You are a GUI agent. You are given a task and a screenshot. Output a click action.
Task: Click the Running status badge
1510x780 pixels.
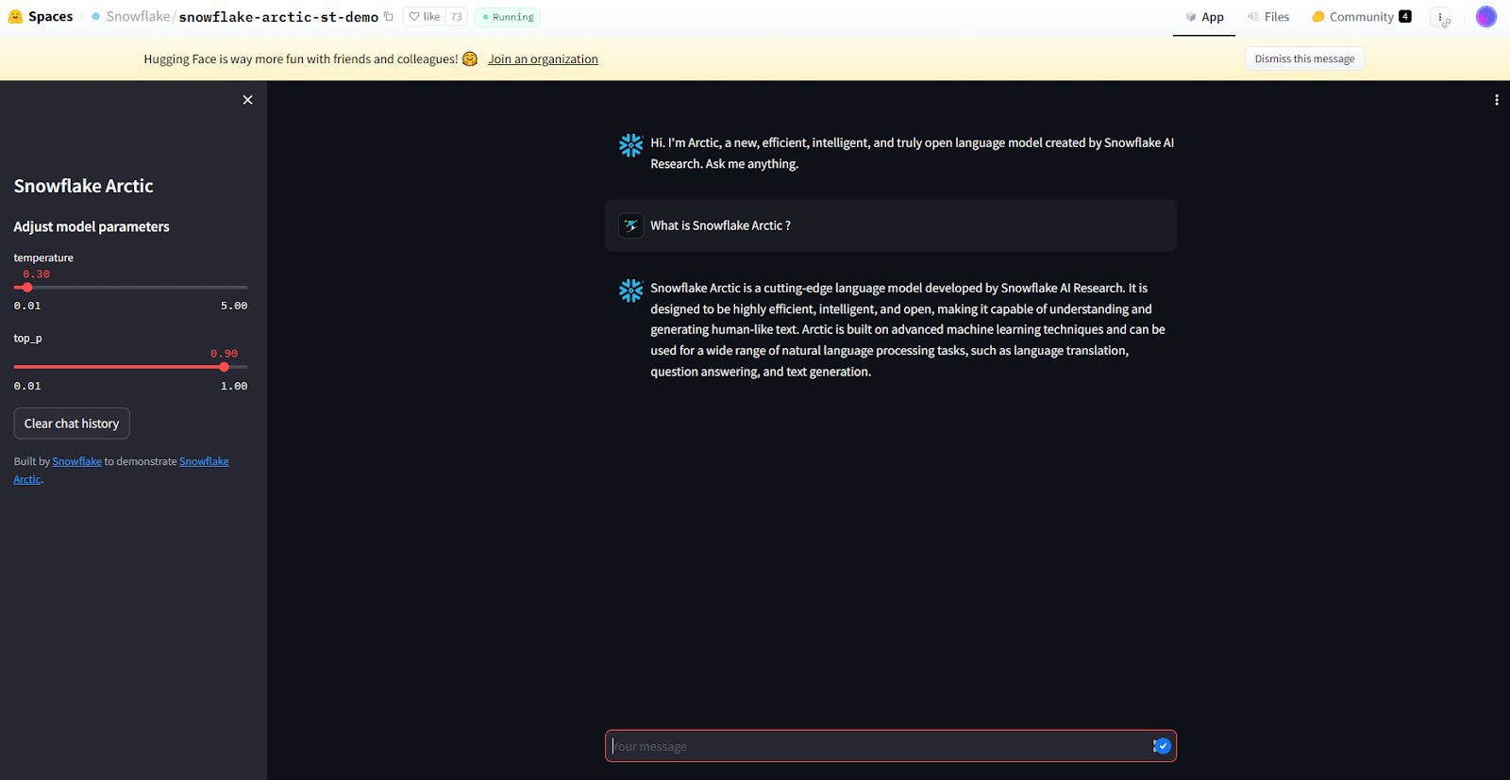[x=508, y=17]
